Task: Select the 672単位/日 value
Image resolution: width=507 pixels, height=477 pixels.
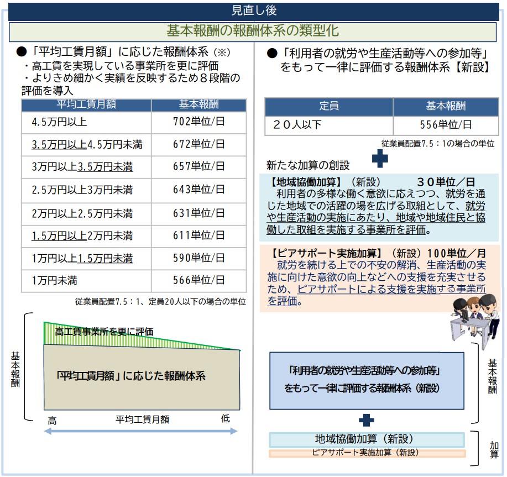Action: coord(199,144)
